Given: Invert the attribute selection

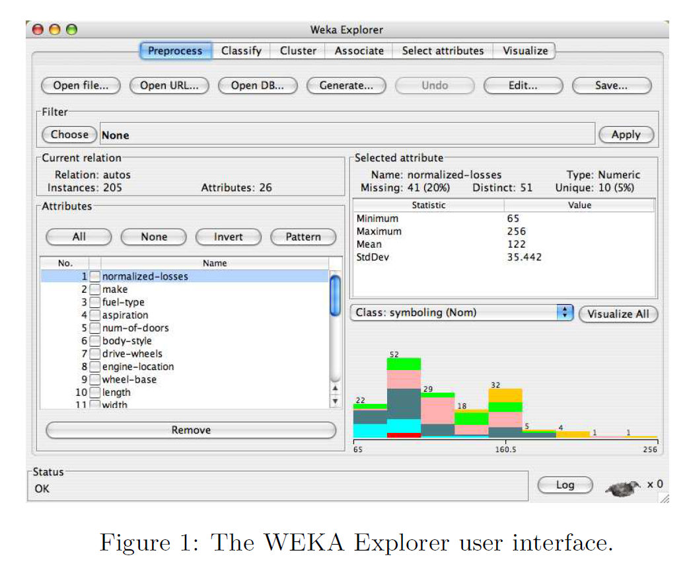Looking at the screenshot, I should click(229, 237).
